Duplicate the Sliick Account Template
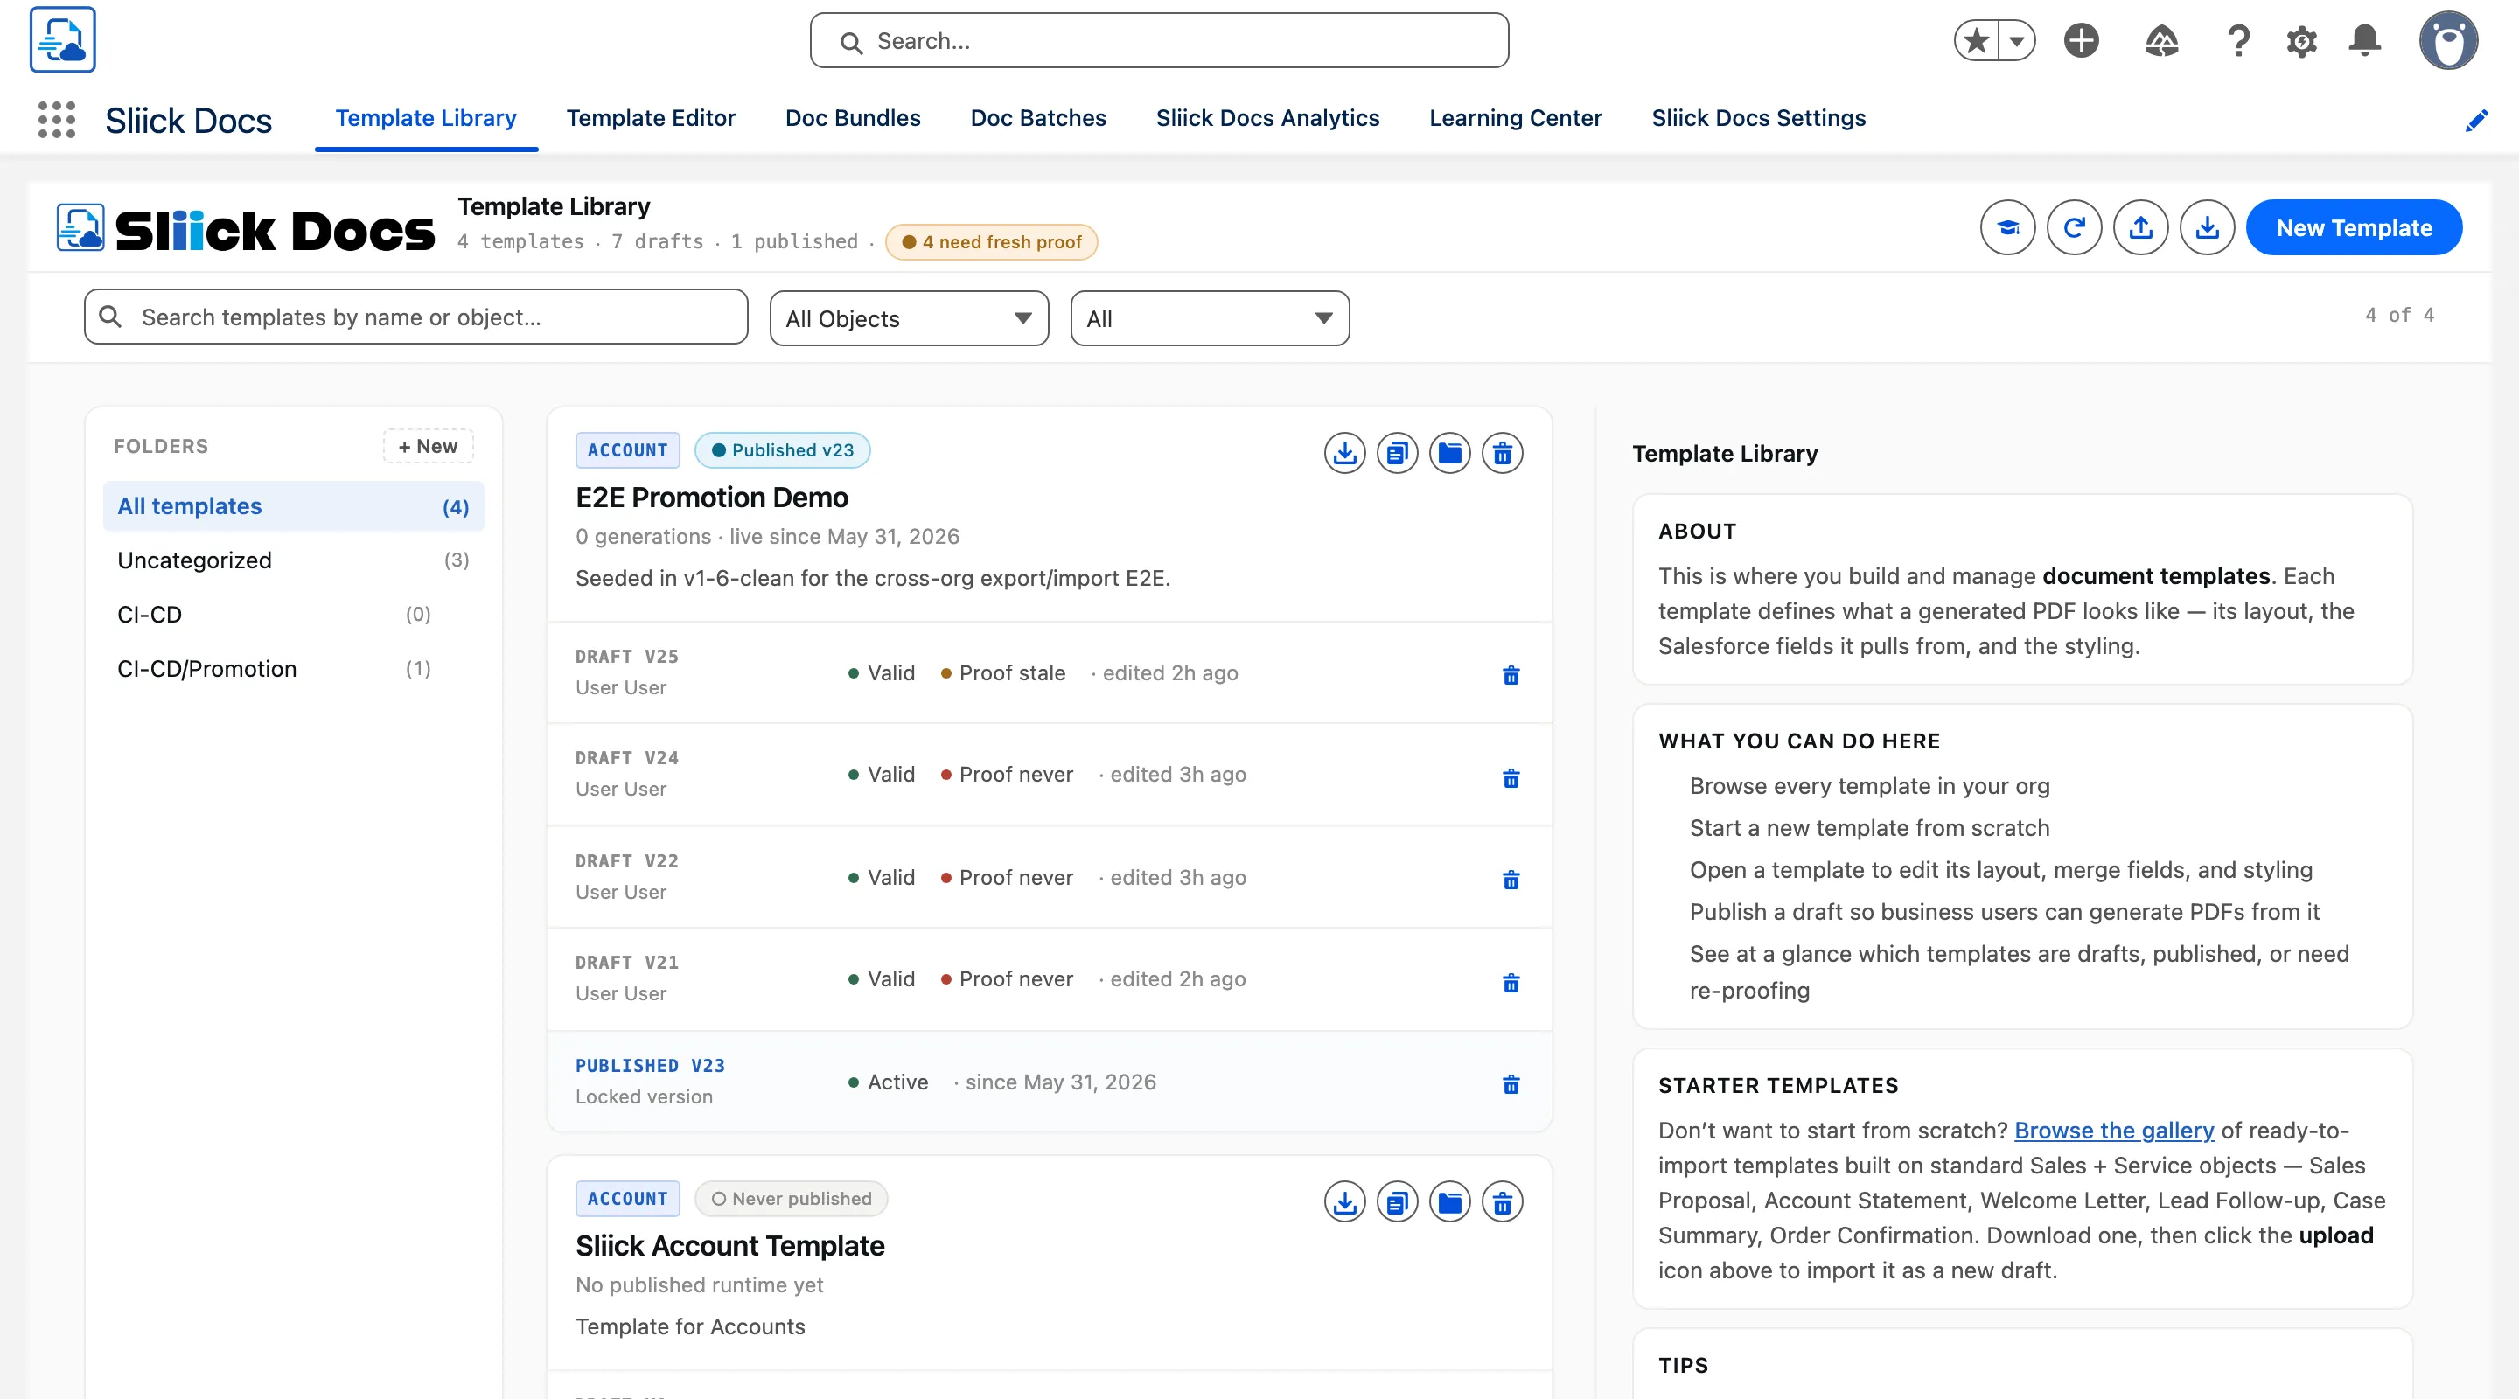The height and width of the screenshot is (1399, 2519). point(1398,1201)
